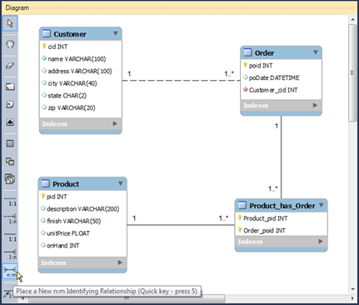Select the new table tool
The width and height of the screenshot is (359, 305).
click(10, 143)
